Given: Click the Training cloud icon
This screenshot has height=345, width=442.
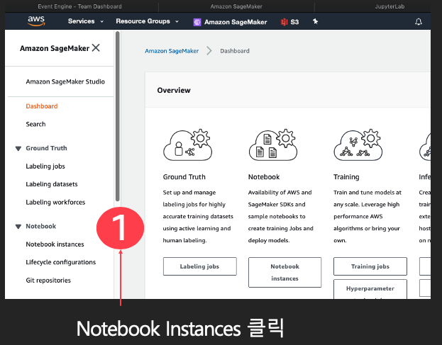Looking at the screenshot, I should 358,145.
